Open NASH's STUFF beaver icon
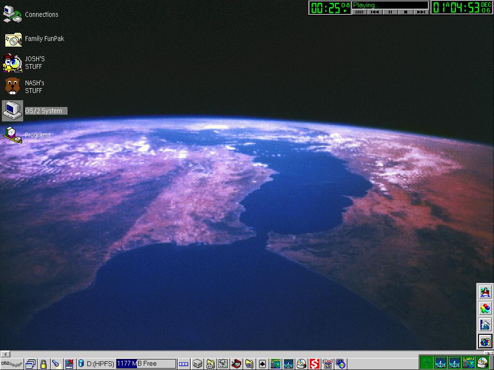 coord(13,86)
